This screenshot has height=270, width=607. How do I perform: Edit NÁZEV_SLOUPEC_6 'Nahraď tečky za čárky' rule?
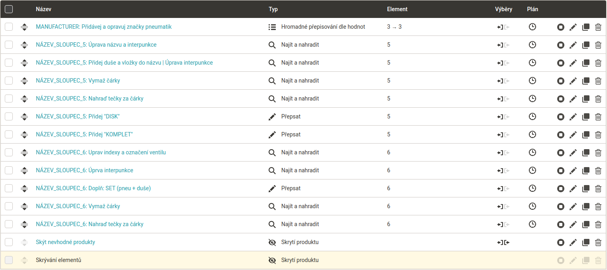tap(573, 225)
